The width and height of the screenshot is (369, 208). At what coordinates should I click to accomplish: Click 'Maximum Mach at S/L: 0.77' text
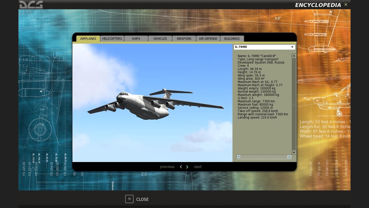[x=258, y=82]
